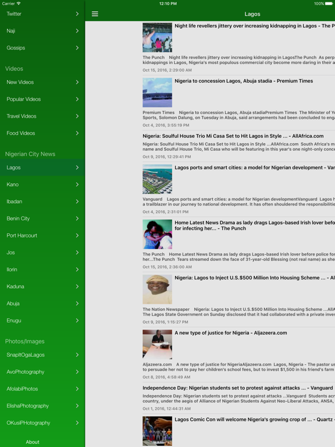Tap the Wi-Fi status icon

[x=19, y=3]
